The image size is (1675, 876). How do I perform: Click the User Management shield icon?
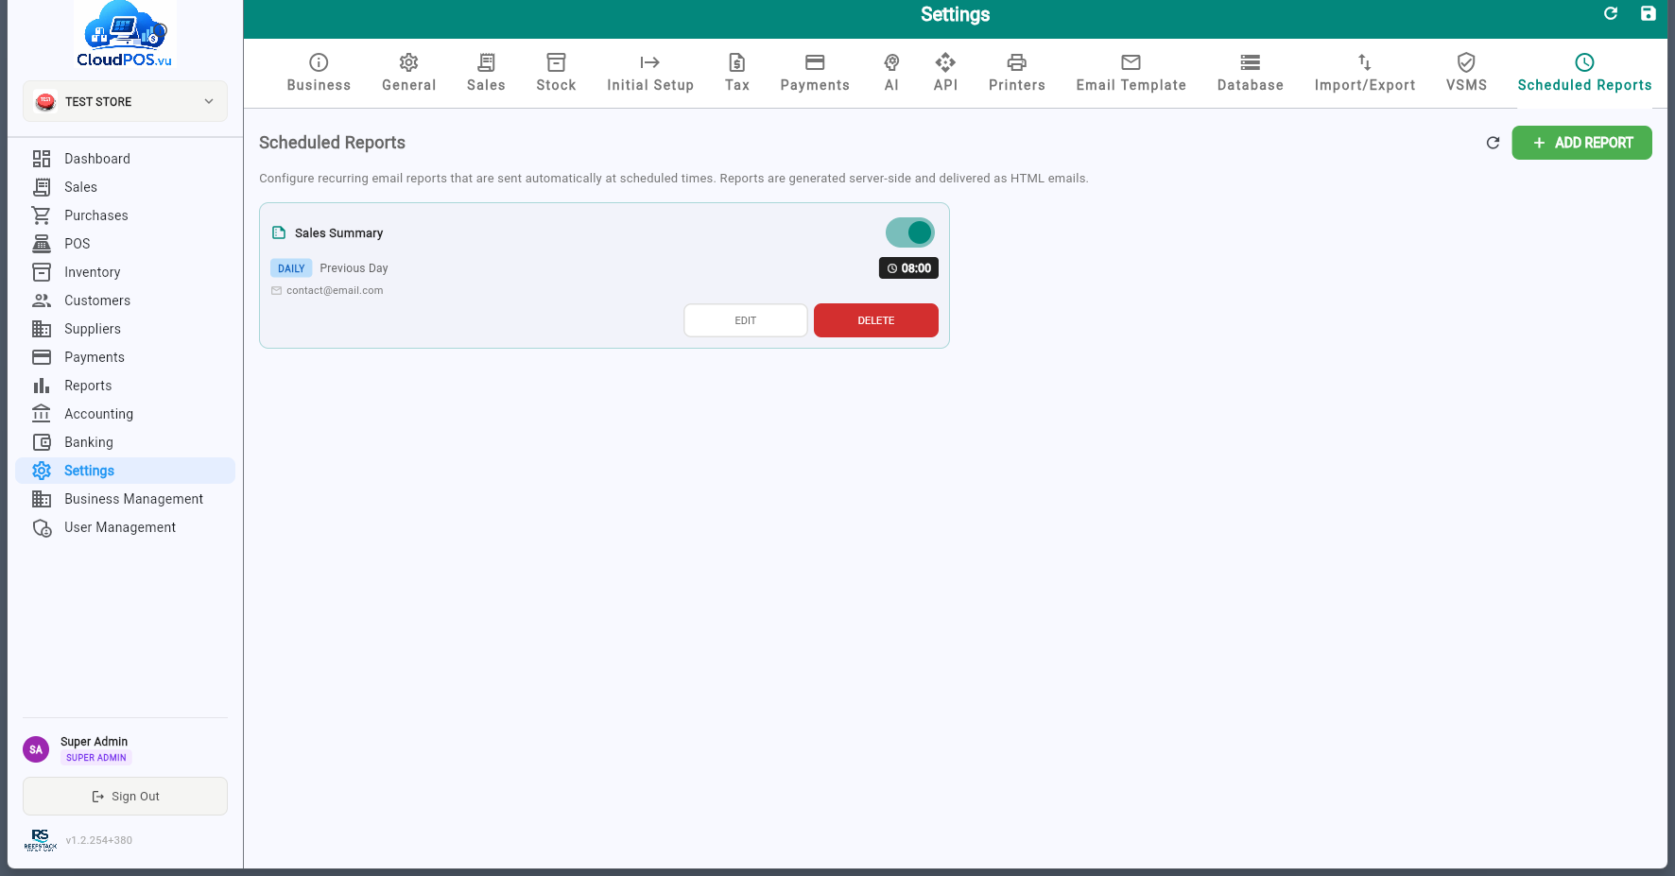[x=42, y=527]
